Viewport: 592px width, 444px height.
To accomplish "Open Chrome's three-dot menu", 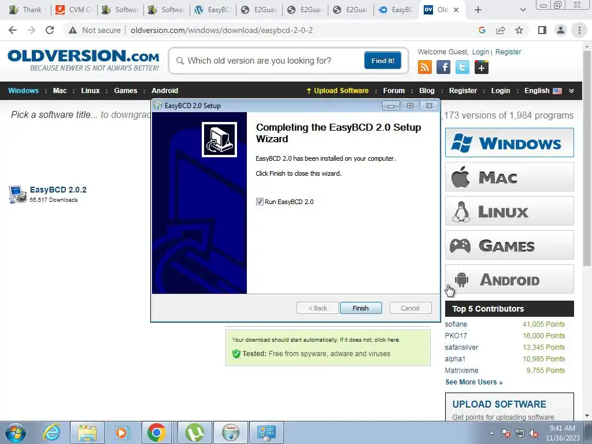I will pos(579,30).
